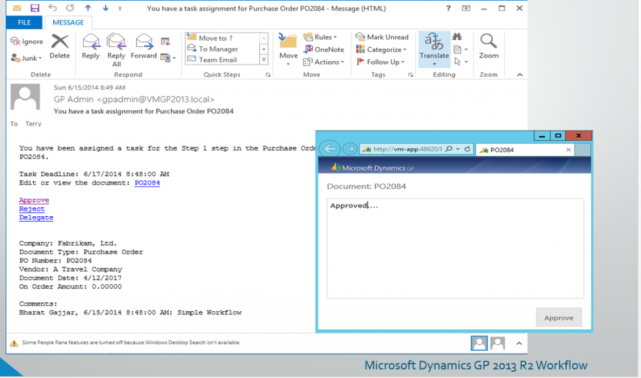Open Quick Steps dialog launcher
641x378 pixels.
(268, 75)
